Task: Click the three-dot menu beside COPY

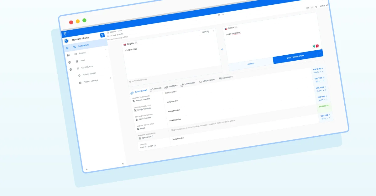Action: click(213, 31)
